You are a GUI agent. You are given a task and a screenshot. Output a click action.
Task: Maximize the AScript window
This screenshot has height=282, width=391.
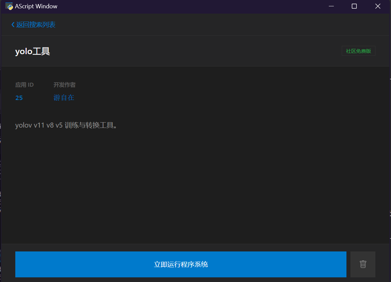(x=354, y=6)
